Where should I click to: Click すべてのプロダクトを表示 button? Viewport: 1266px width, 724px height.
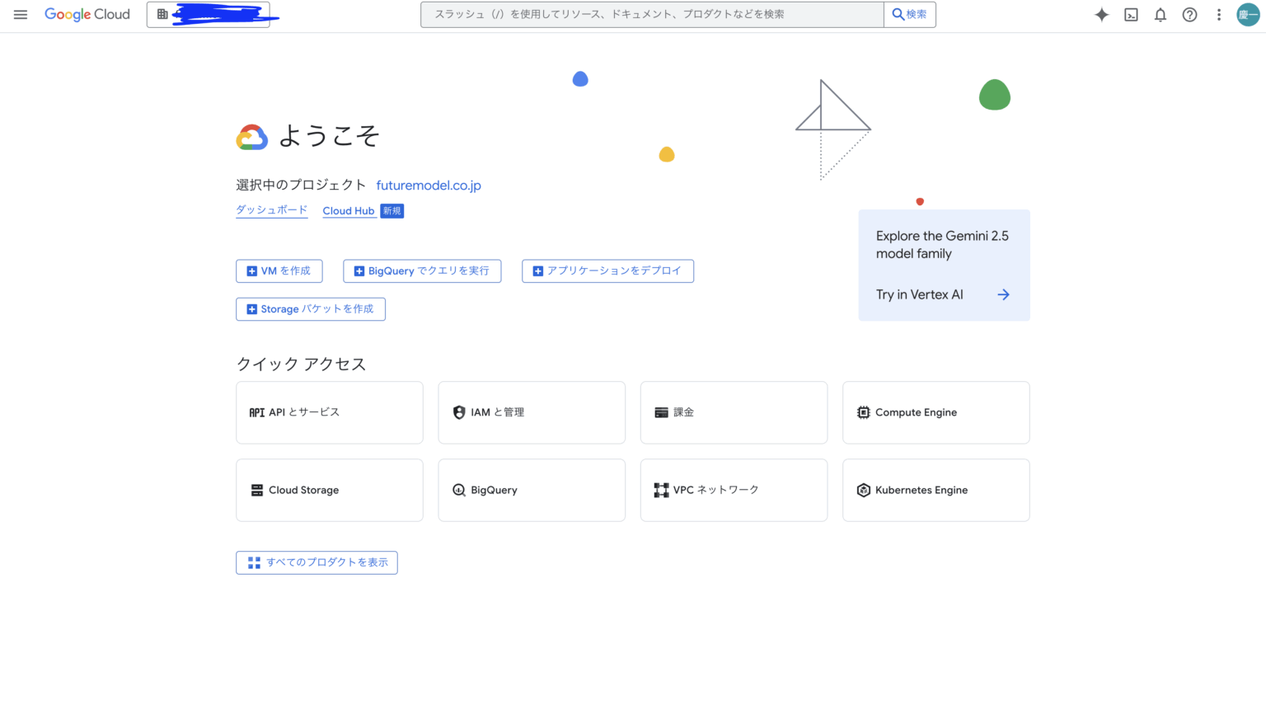tap(316, 562)
